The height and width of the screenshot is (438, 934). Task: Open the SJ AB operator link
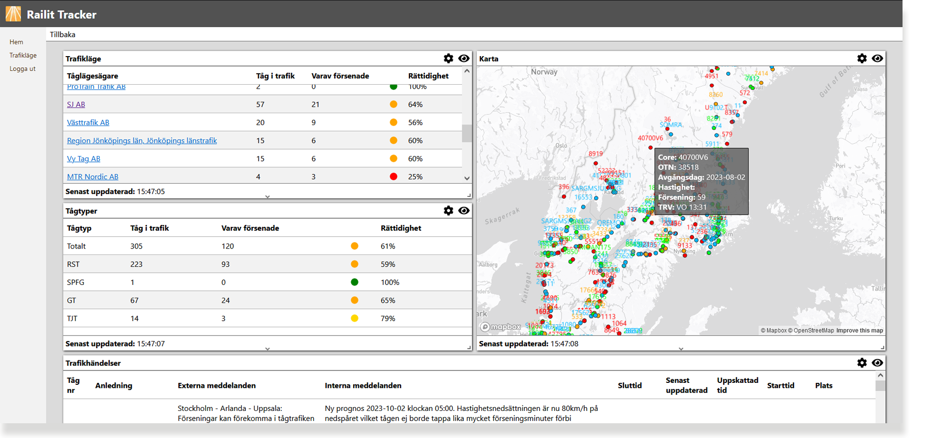pyautogui.click(x=76, y=104)
